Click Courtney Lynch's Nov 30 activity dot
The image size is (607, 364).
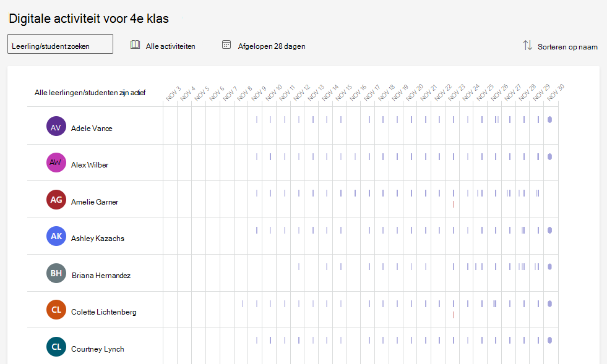tap(549, 340)
